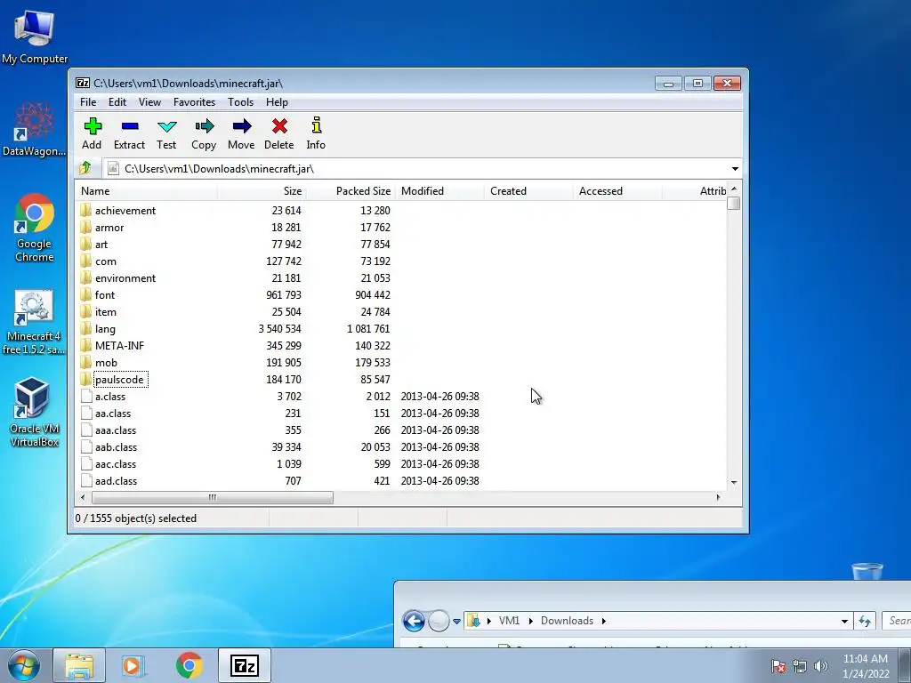Open Google Chrome desktop shortcut
911x683 pixels.
coord(35,228)
